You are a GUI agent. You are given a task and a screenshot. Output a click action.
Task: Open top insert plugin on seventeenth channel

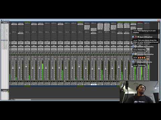pos(120,24)
